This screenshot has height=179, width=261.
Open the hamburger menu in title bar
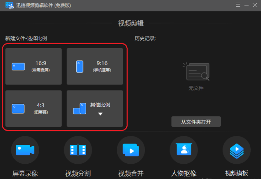(x=238, y=5)
